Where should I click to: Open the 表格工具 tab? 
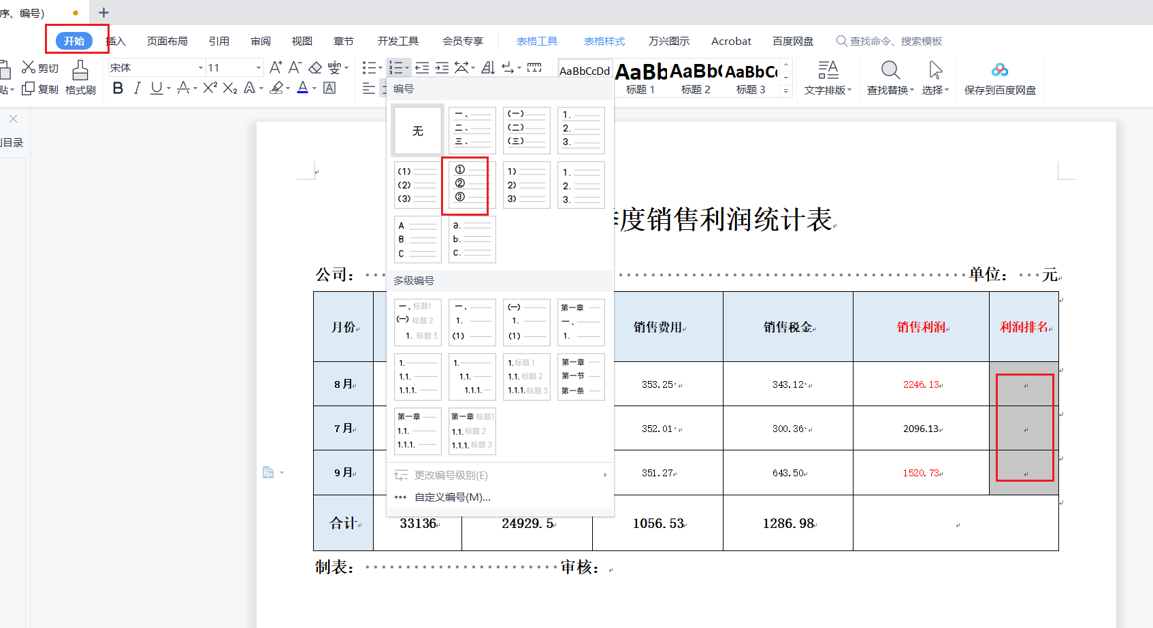pos(536,42)
